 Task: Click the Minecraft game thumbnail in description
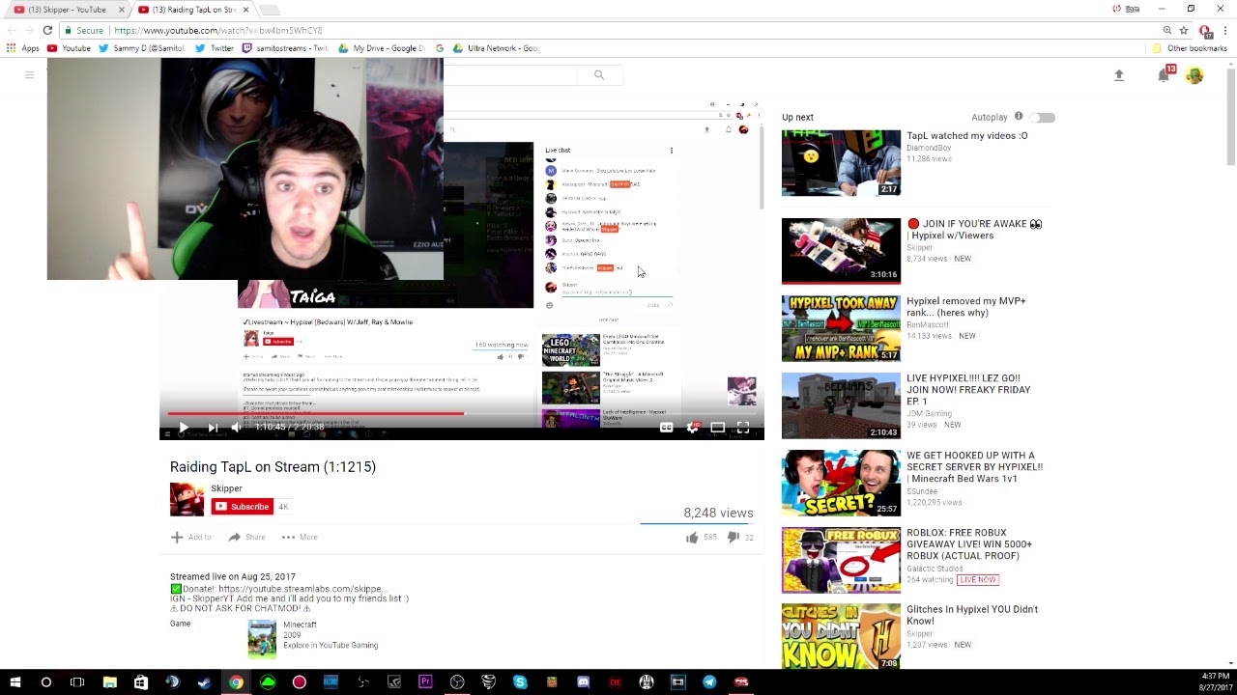tap(262, 639)
